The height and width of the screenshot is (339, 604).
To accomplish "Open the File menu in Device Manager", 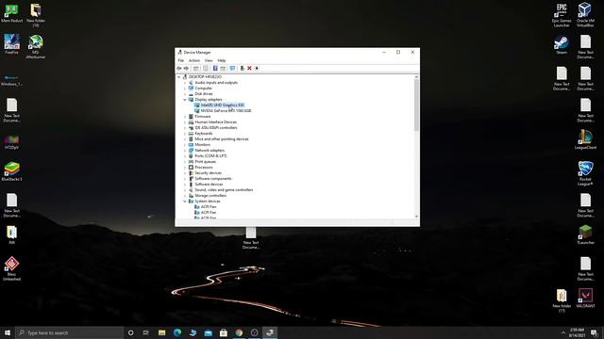I will pyautogui.click(x=180, y=60).
